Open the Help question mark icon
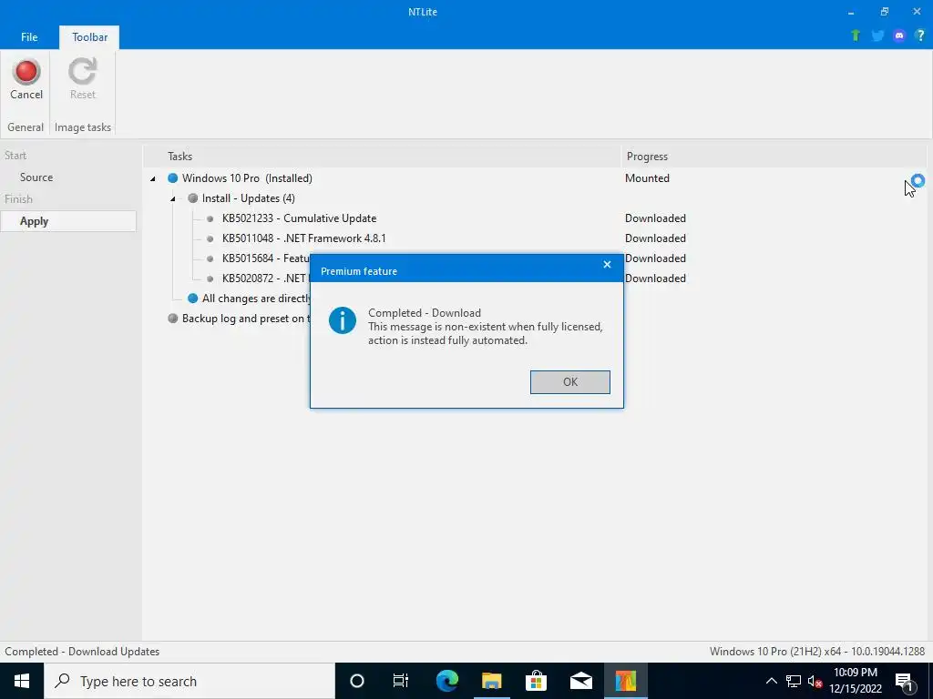 920,35
